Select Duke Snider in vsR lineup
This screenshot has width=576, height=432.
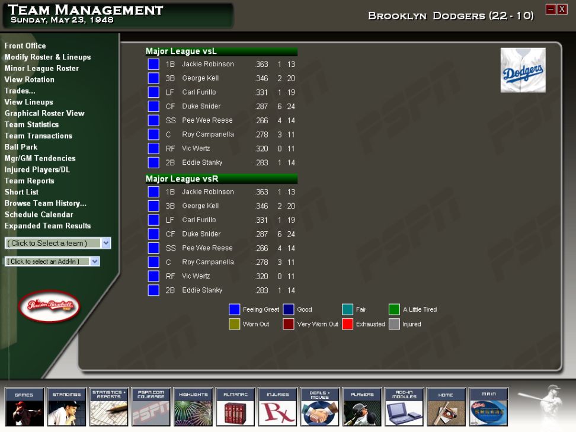click(x=201, y=234)
